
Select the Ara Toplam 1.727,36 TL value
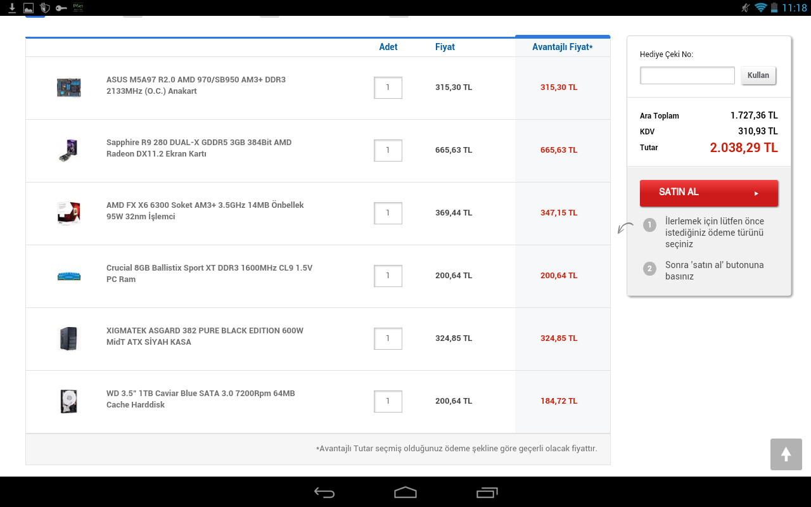pos(754,115)
